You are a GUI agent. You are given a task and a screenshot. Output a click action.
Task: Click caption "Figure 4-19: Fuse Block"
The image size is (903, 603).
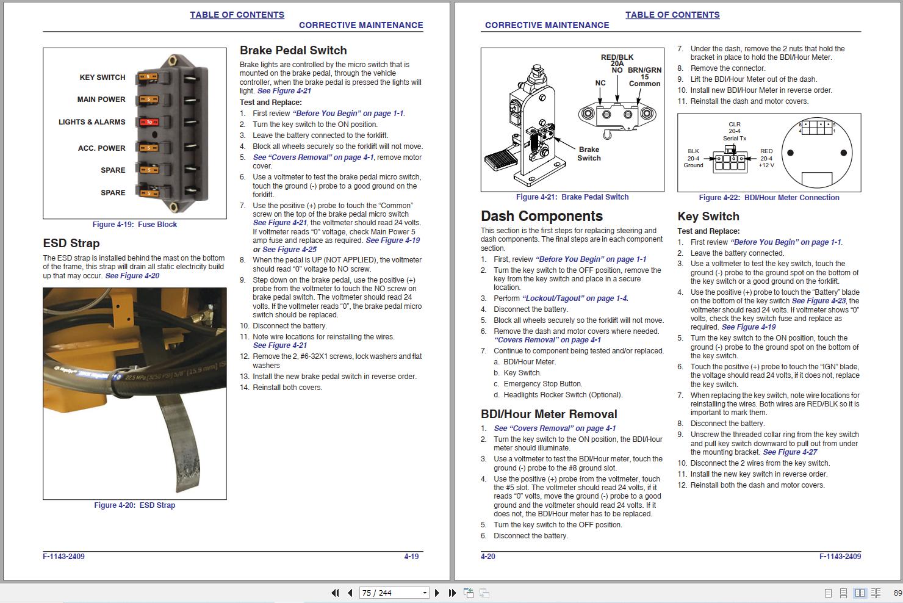[135, 225]
